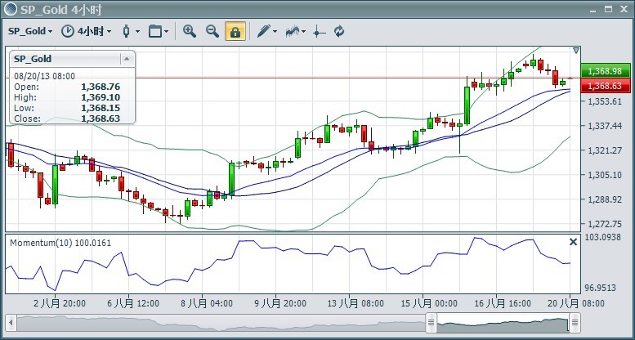
Task: Close the Momentum indicator panel
Action: tap(573, 242)
